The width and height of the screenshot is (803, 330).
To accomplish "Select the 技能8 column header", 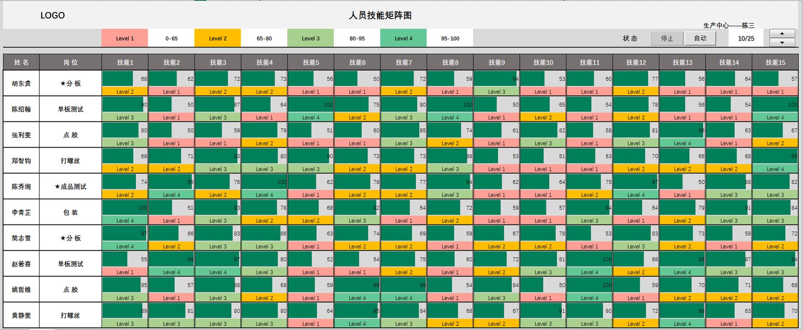I will [x=450, y=62].
